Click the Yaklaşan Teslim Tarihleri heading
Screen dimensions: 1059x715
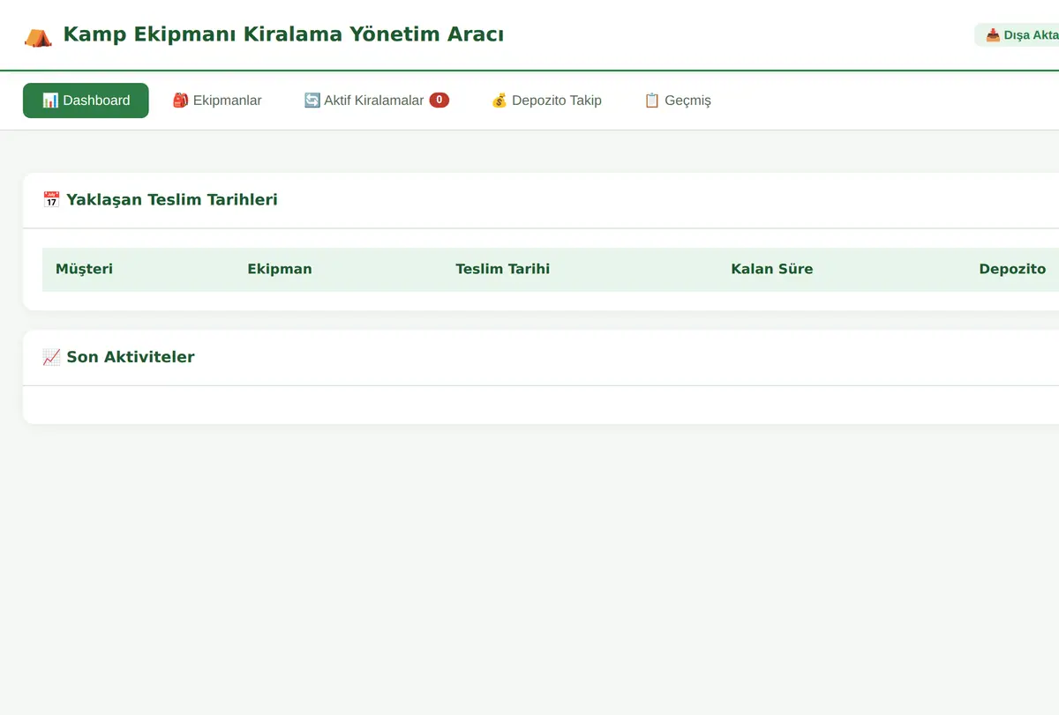click(172, 200)
